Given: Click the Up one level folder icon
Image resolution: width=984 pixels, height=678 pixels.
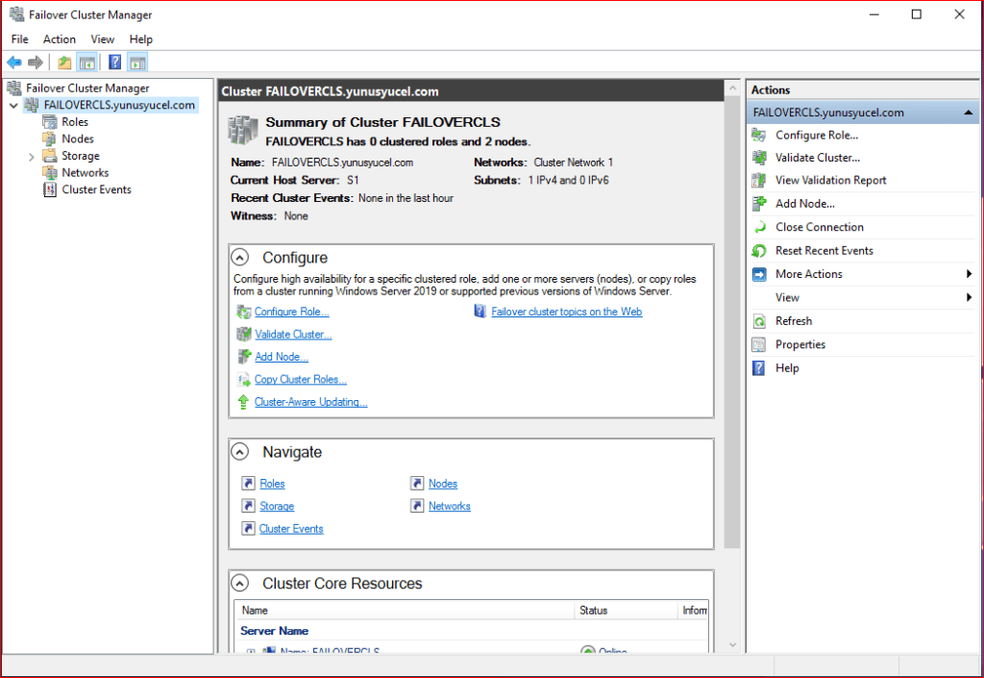Looking at the screenshot, I should click(x=64, y=63).
